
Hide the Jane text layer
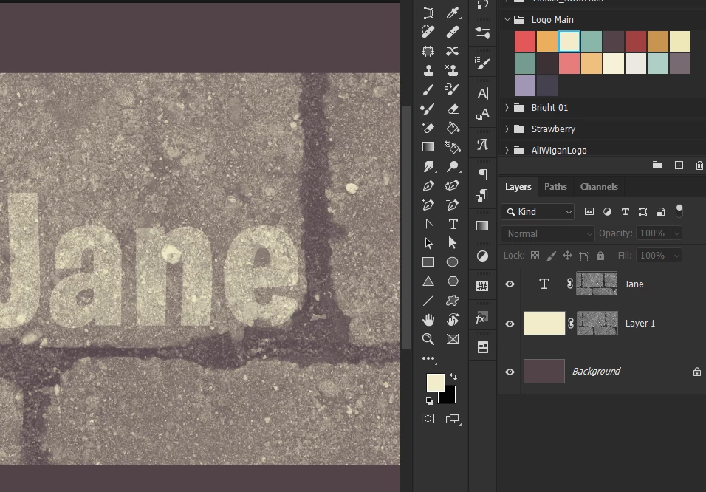click(510, 284)
